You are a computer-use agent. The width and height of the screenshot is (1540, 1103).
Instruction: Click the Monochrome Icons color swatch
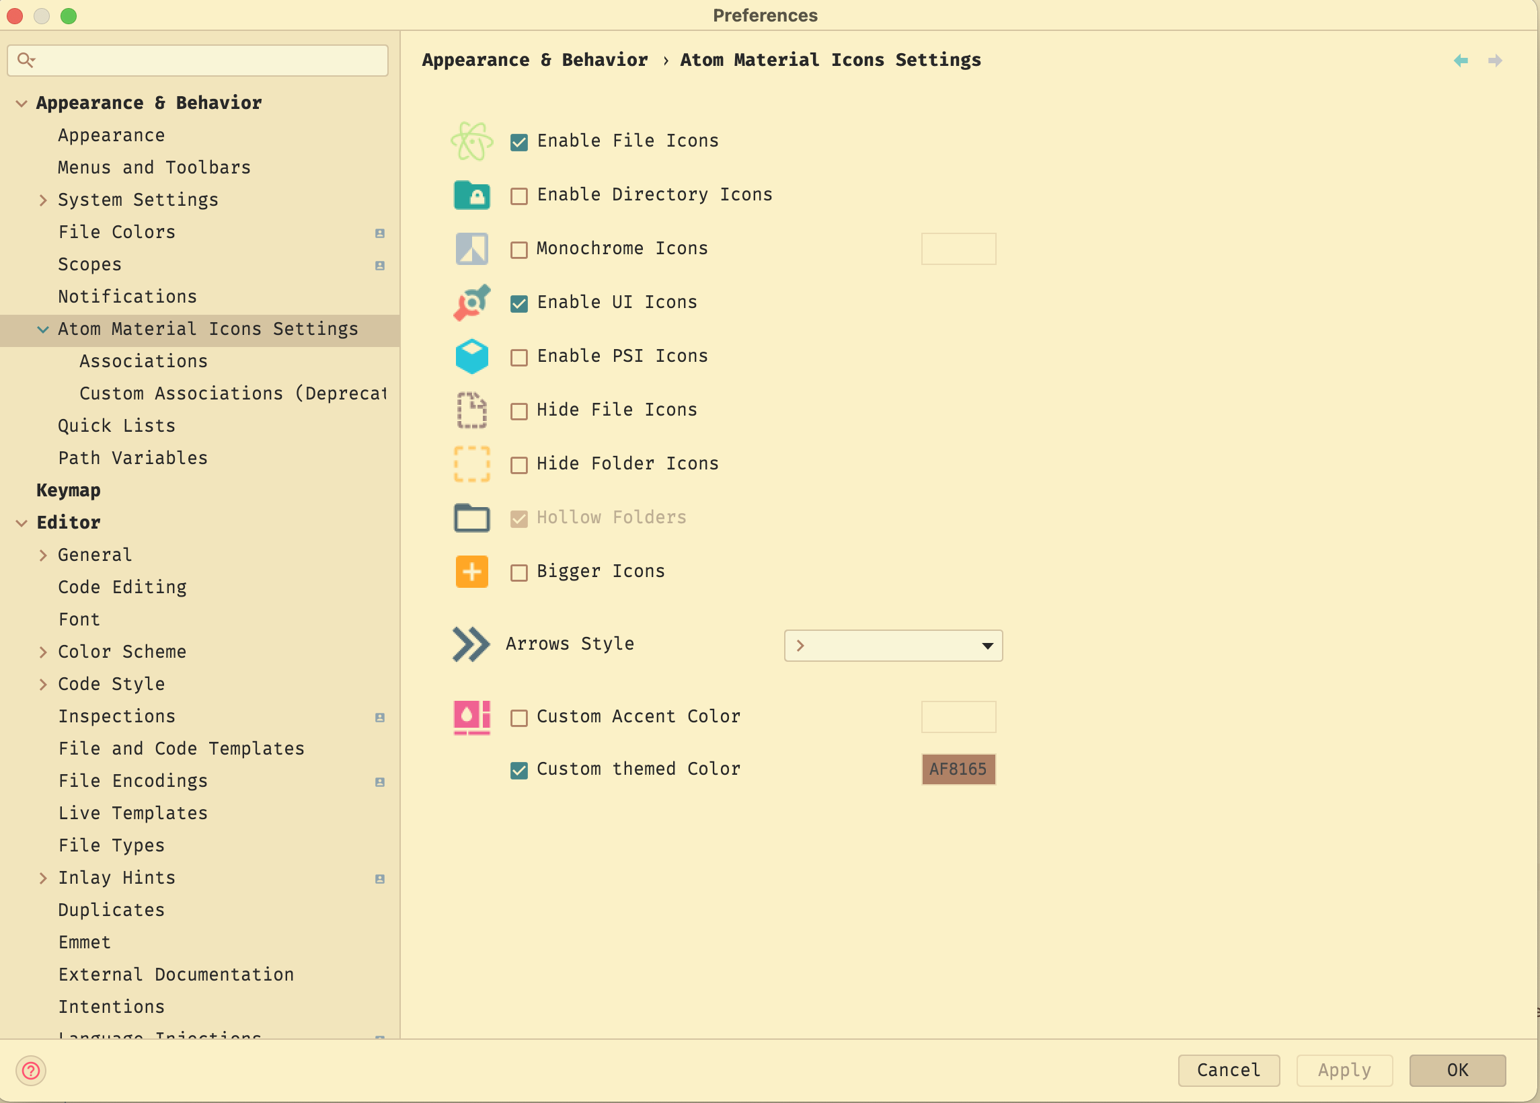coord(958,249)
